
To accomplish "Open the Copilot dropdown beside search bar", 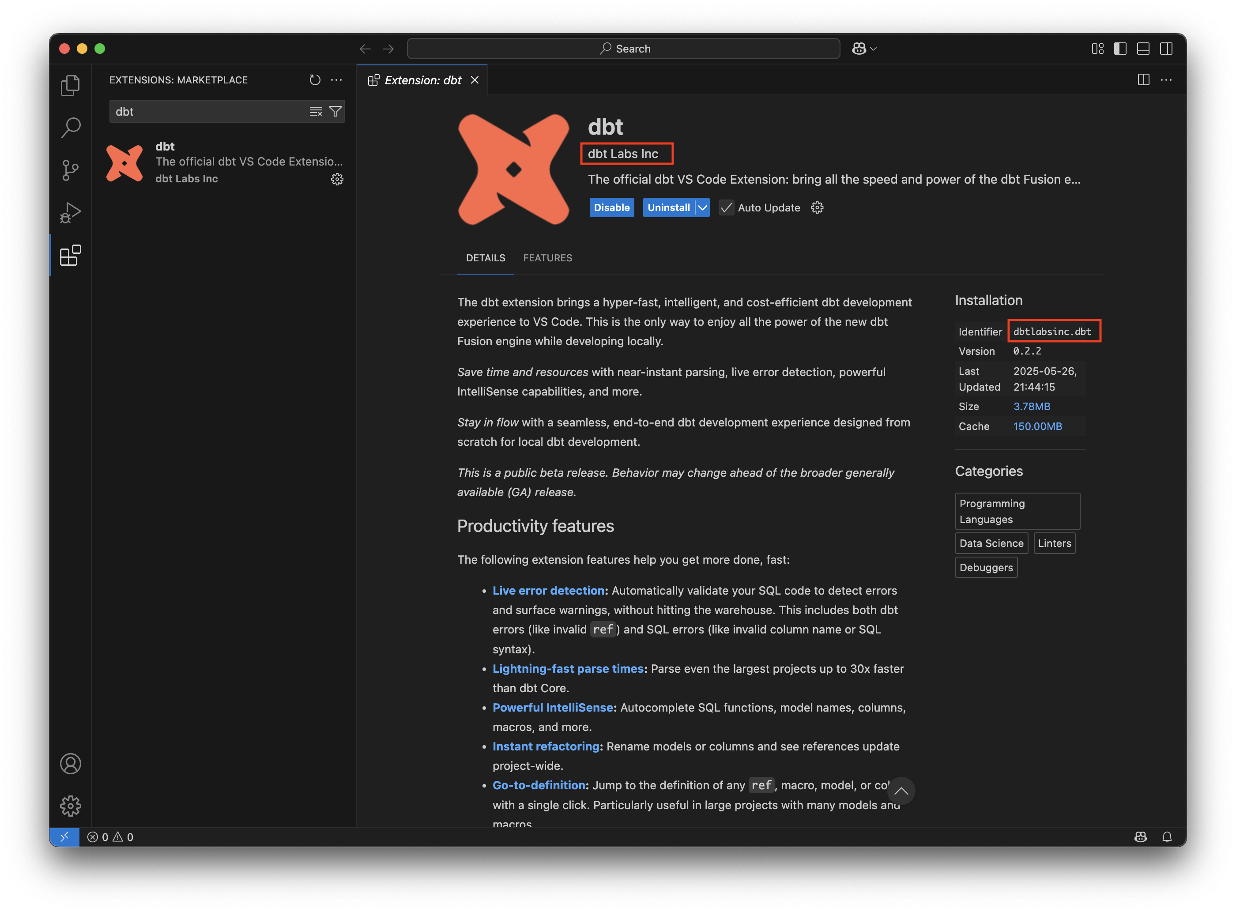I will (x=864, y=49).
